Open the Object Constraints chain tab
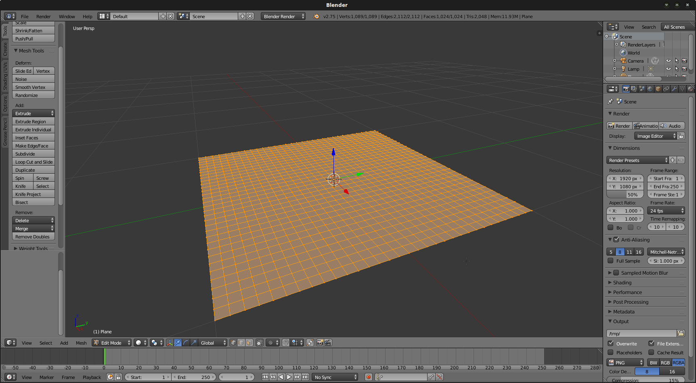The height and width of the screenshot is (383, 696). point(666,89)
